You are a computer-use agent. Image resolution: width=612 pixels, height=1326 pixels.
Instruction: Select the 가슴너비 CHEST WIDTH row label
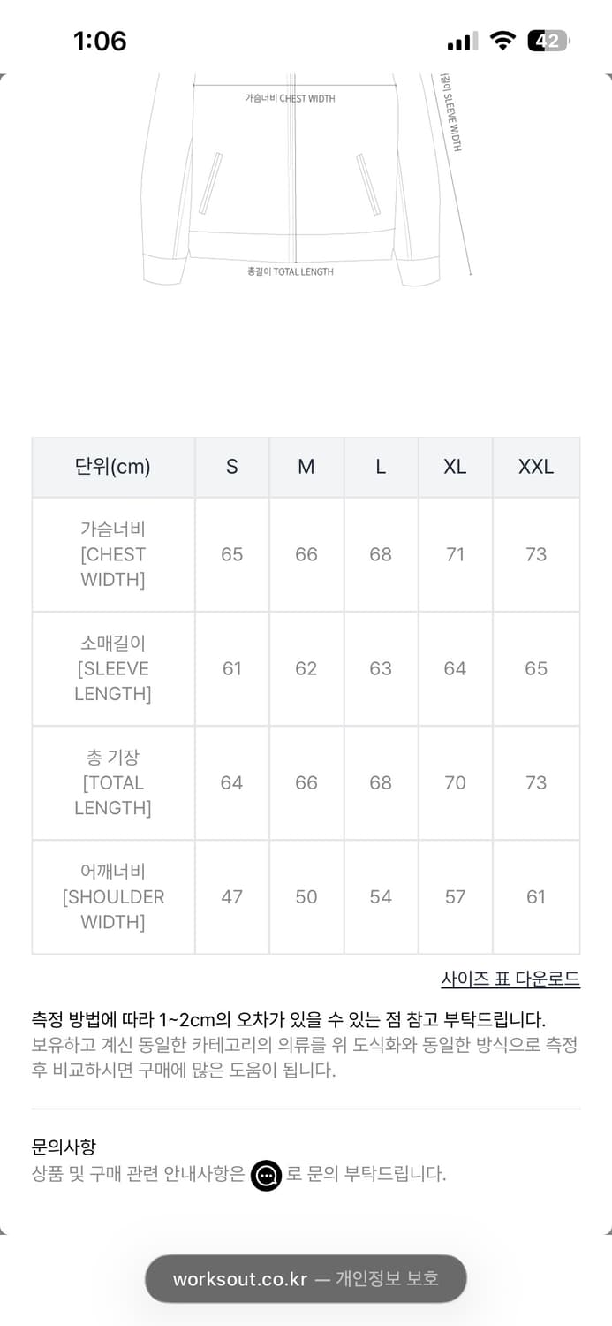112,554
